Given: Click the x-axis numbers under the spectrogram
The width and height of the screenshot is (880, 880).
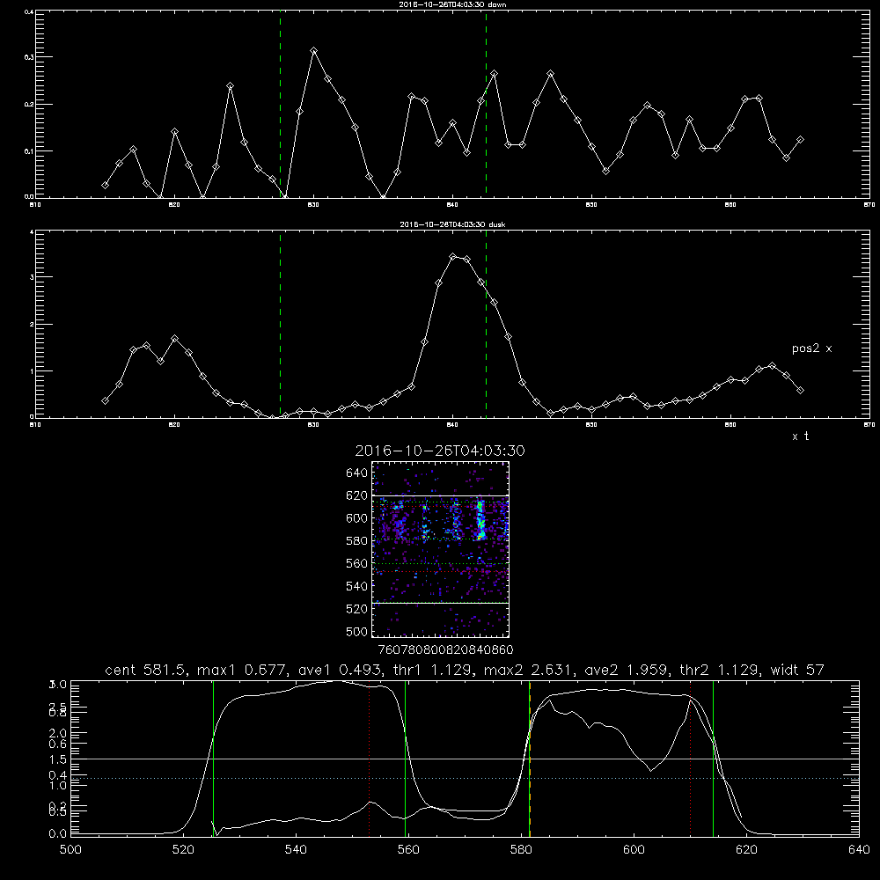Looking at the screenshot, I should [446, 649].
